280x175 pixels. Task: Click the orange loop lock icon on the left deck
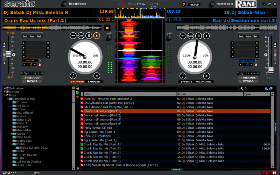click(40, 65)
